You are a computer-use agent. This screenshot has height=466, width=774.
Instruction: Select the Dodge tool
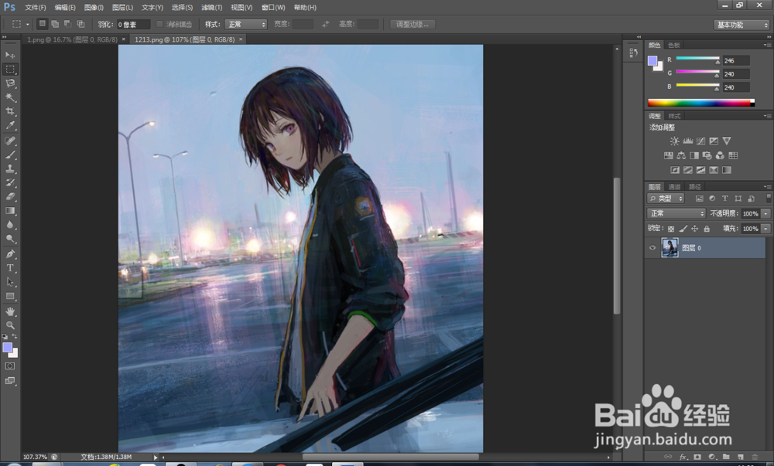point(10,239)
